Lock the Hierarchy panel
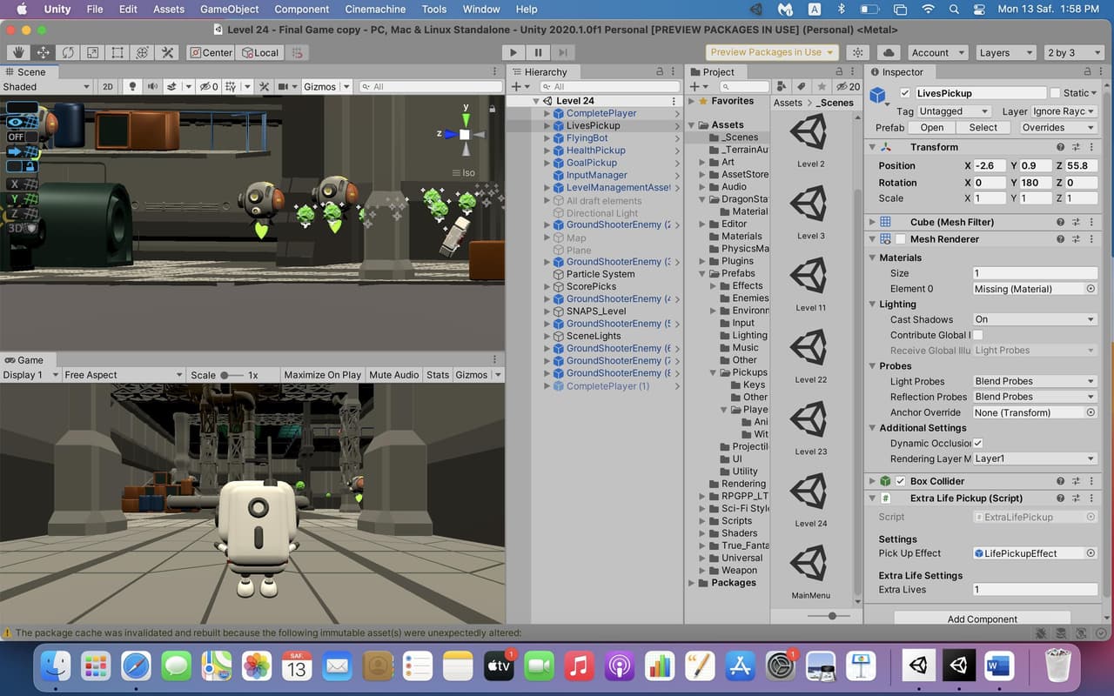This screenshot has height=696, width=1114. (x=661, y=72)
